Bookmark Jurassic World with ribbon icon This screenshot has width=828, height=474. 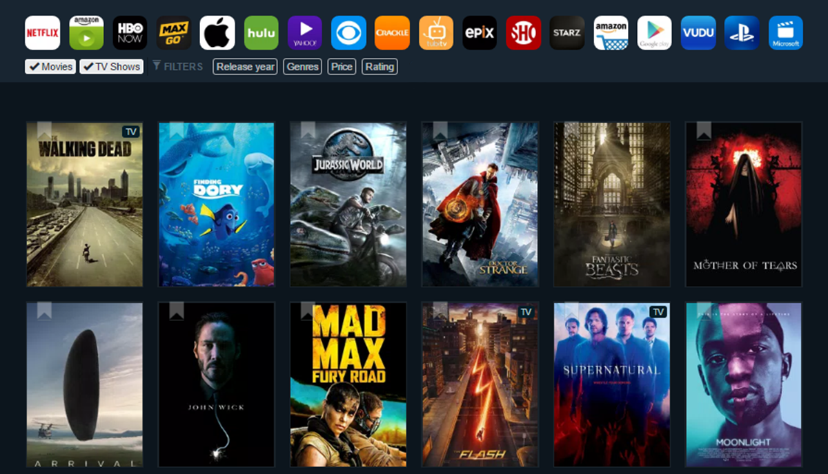coord(308,131)
